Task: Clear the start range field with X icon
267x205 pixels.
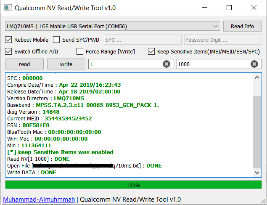Action: (167, 64)
